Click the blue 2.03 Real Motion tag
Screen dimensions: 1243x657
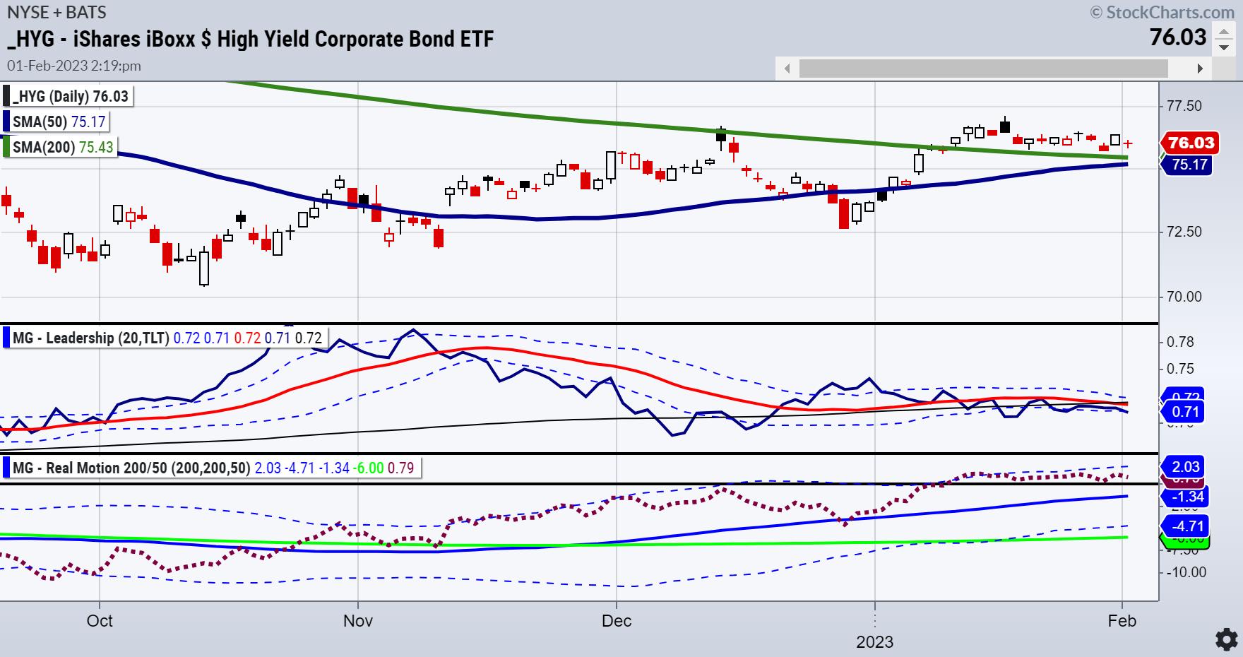[1186, 467]
